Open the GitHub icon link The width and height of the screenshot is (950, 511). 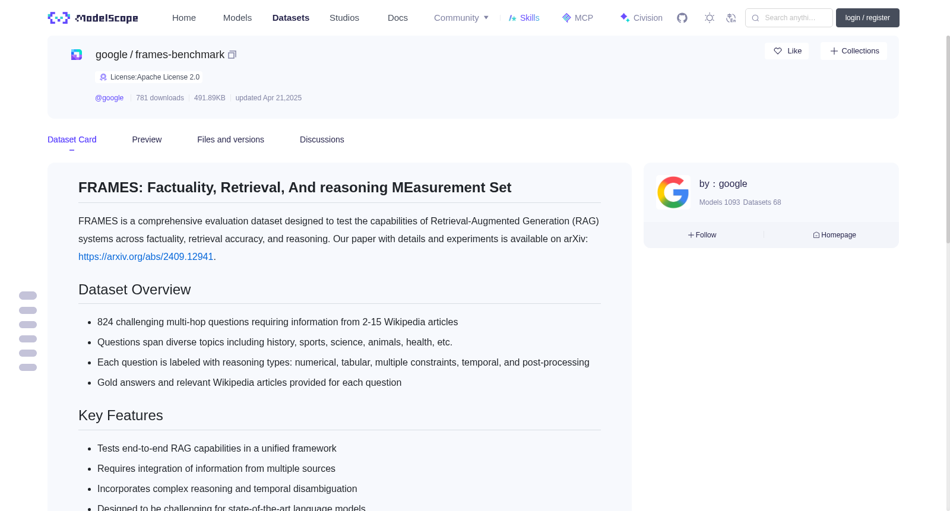point(682,18)
